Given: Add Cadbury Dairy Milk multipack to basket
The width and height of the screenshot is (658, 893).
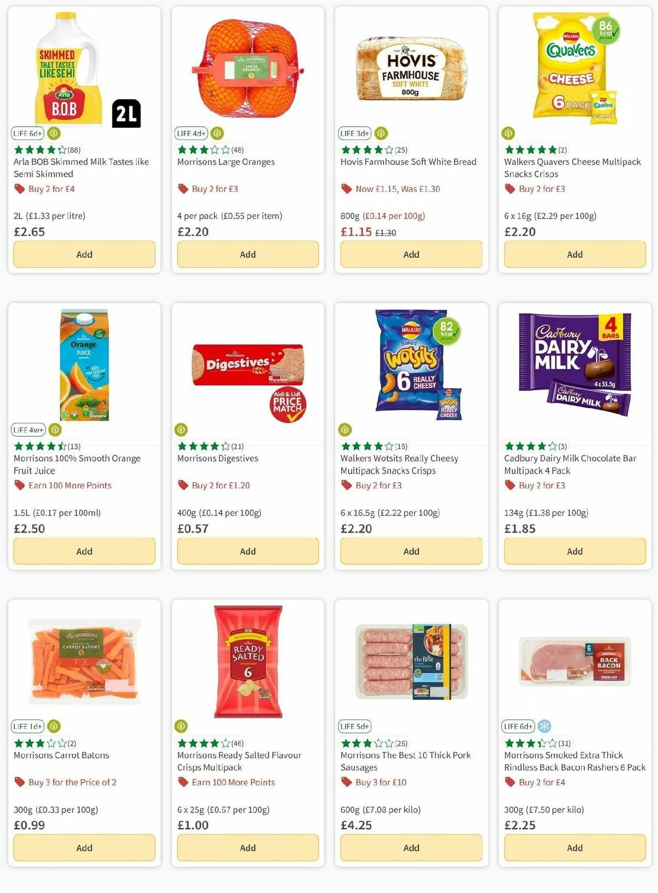Looking at the screenshot, I should tap(575, 551).
